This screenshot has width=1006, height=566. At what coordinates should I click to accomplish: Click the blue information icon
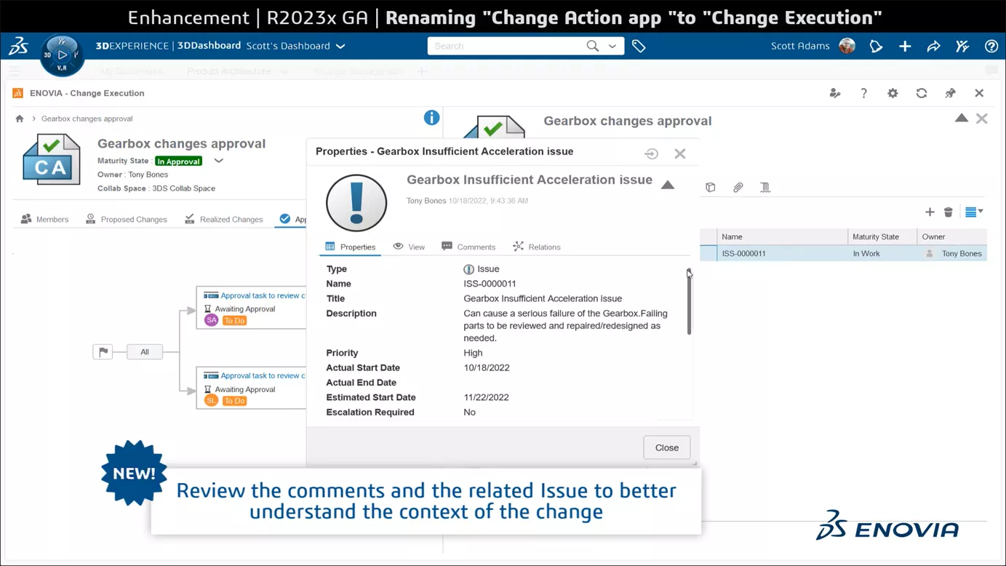(431, 117)
